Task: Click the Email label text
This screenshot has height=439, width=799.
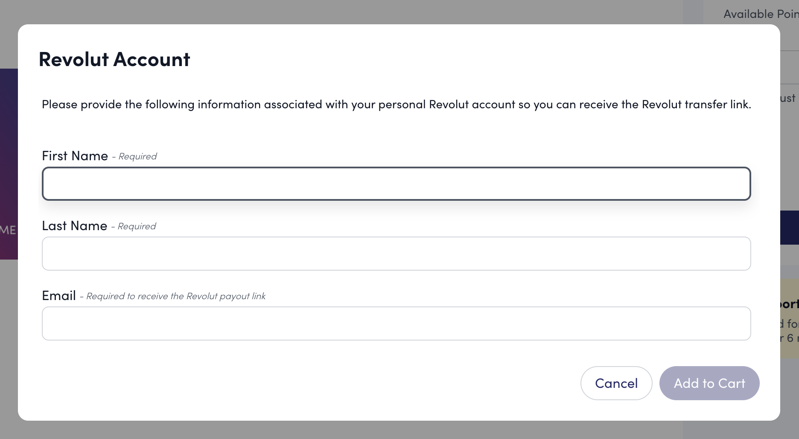Action: point(59,296)
